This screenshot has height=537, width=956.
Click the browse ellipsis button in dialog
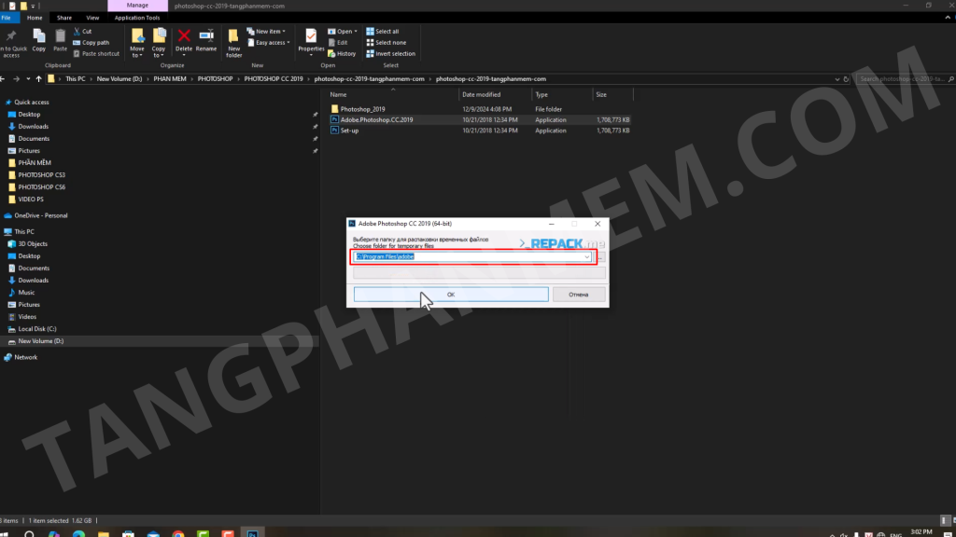[602, 256]
